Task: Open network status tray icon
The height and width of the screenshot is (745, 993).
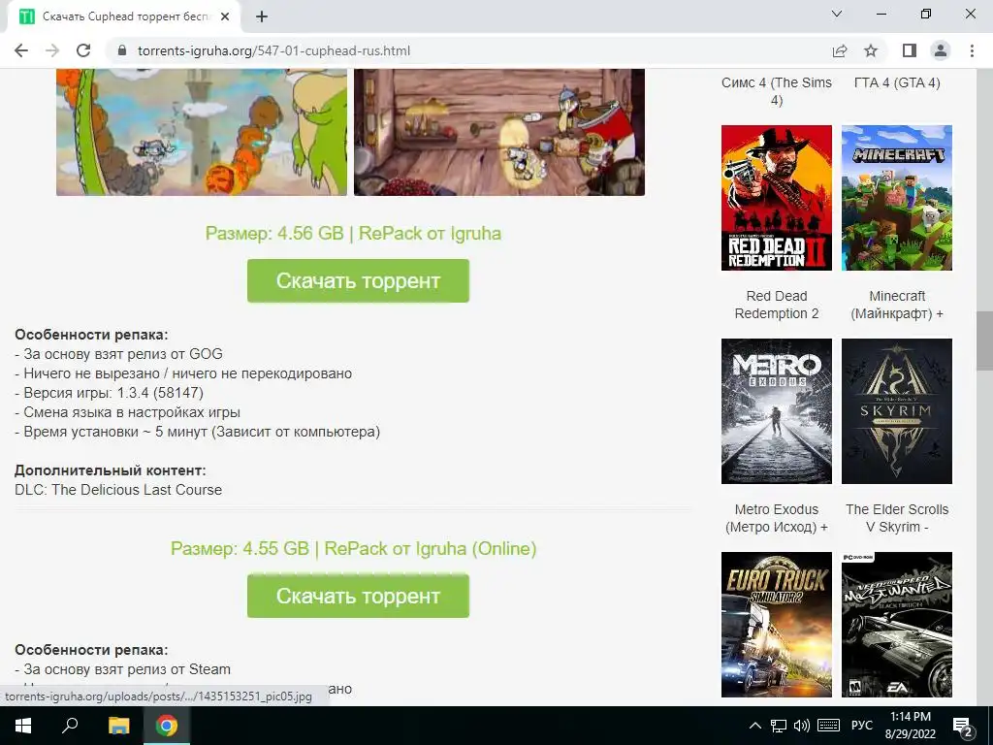Action: coord(779,726)
